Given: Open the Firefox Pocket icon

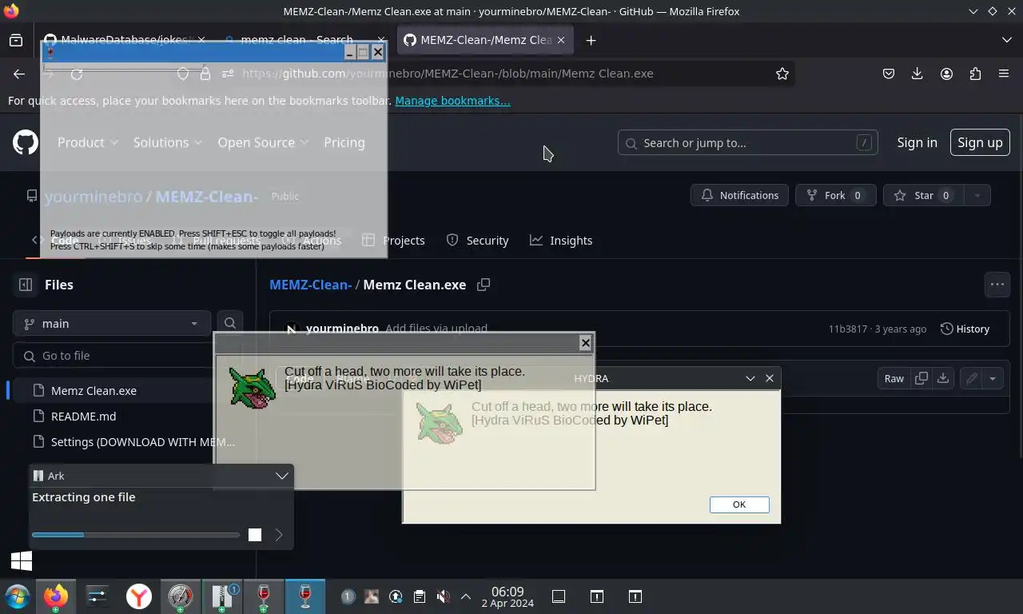Looking at the screenshot, I should [889, 74].
